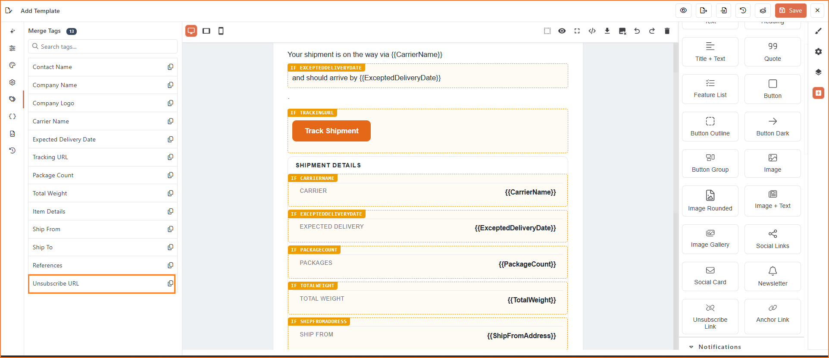
Task: Select the IF PACKAGECOUNT condition label
Action: pyautogui.click(x=314, y=250)
